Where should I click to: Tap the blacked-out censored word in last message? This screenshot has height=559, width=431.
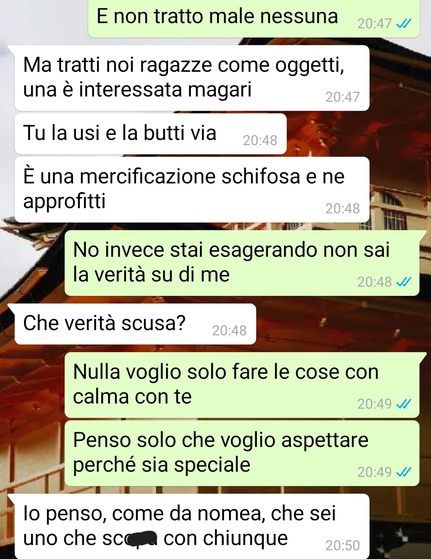pos(142,539)
